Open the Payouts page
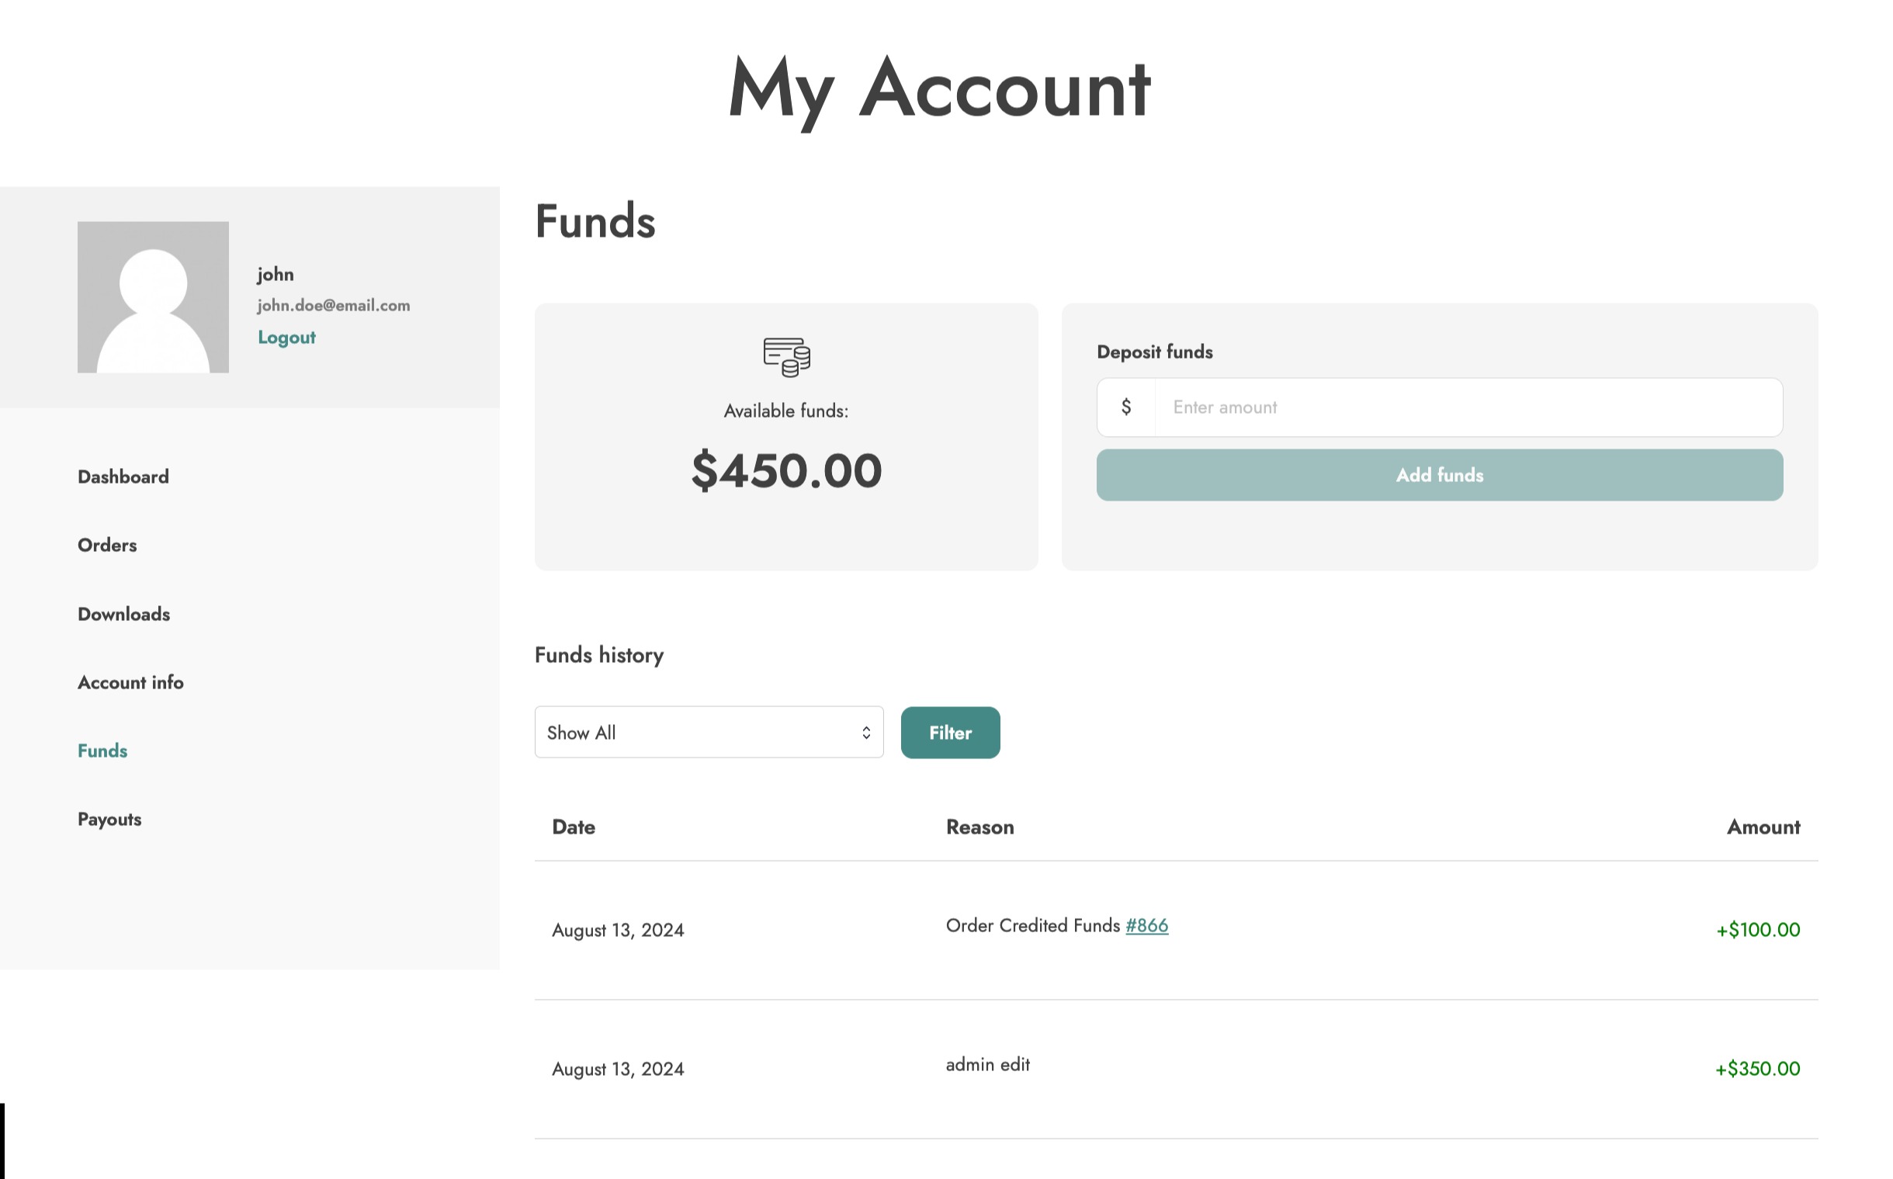Viewport: 1893px width, 1179px height. click(109, 820)
